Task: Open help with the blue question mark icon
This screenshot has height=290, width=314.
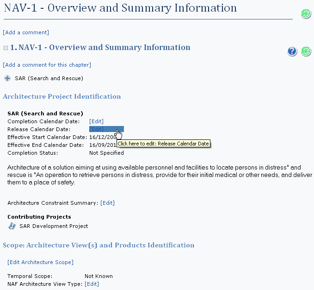Action: click(x=292, y=51)
